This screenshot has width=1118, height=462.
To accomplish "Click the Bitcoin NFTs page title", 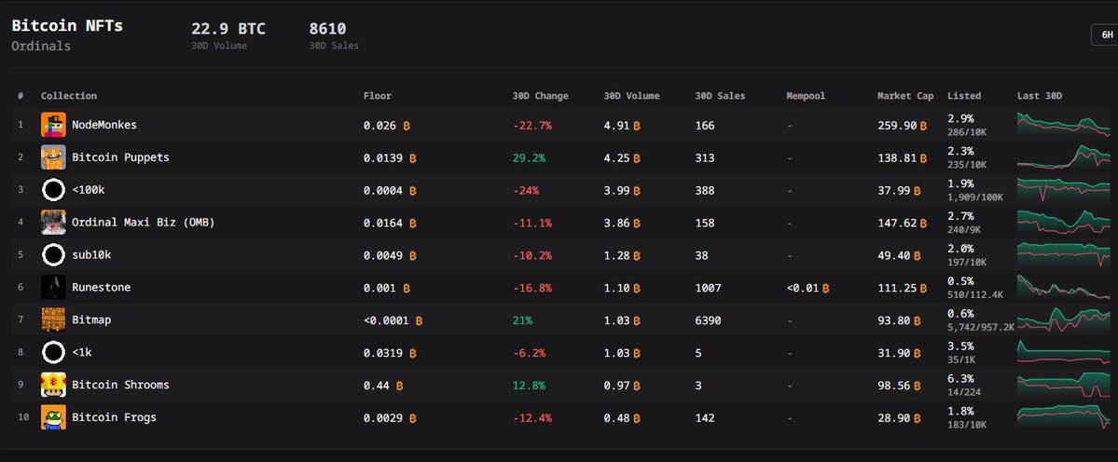I will 67,26.
